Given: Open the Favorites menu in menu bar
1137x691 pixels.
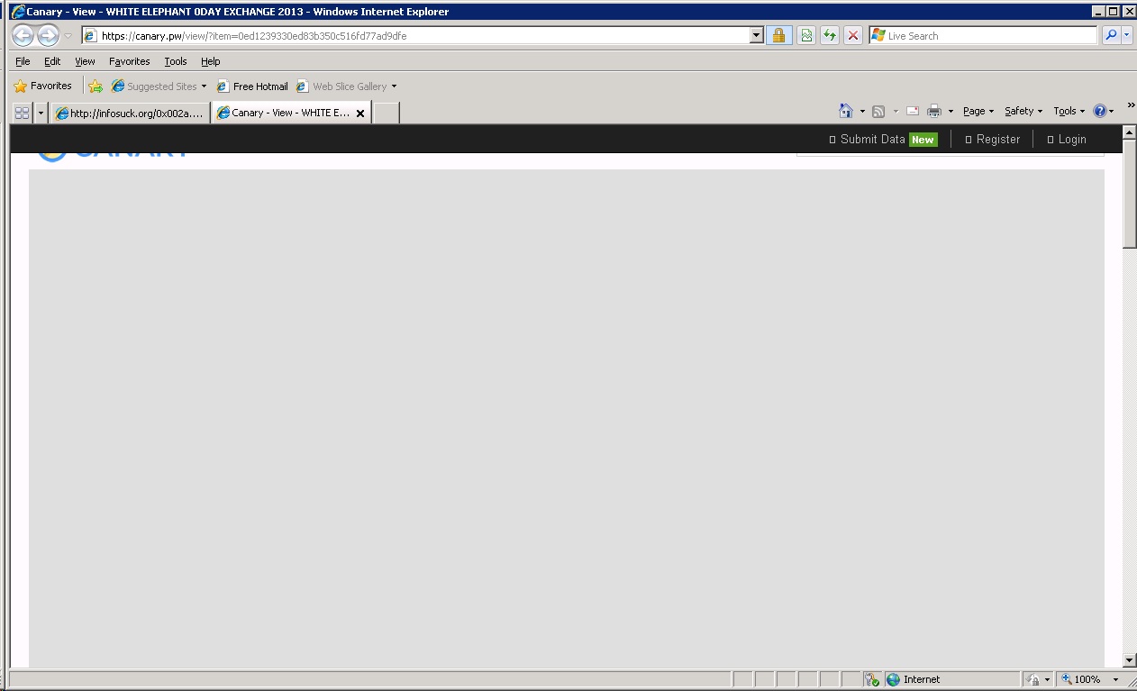Looking at the screenshot, I should (130, 61).
